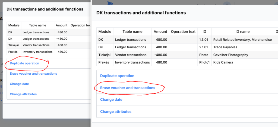Select Vendor transactions row in left dialog
The height and width of the screenshot is (127, 278).
36,45
